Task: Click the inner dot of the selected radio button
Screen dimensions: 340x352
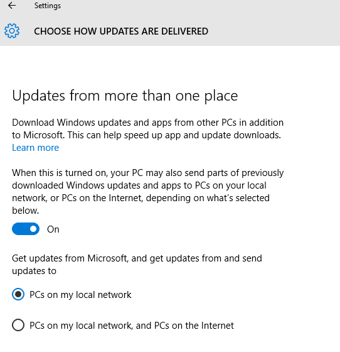Action: (x=18, y=294)
